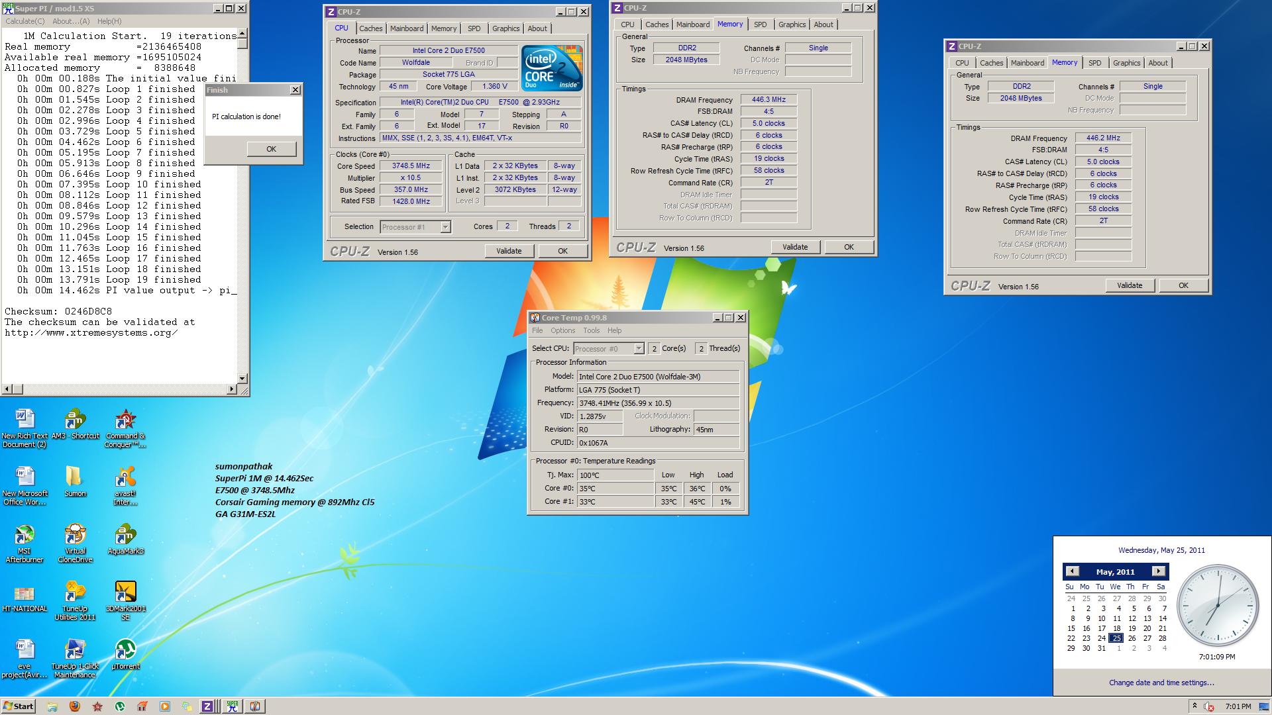Viewport: 1272px width, 715px height.
Task: Open MSI Afterburner desktop shortcut
Action: pos(25,543)
